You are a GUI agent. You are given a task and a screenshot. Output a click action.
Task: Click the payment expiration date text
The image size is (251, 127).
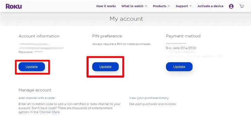point(181,48)
